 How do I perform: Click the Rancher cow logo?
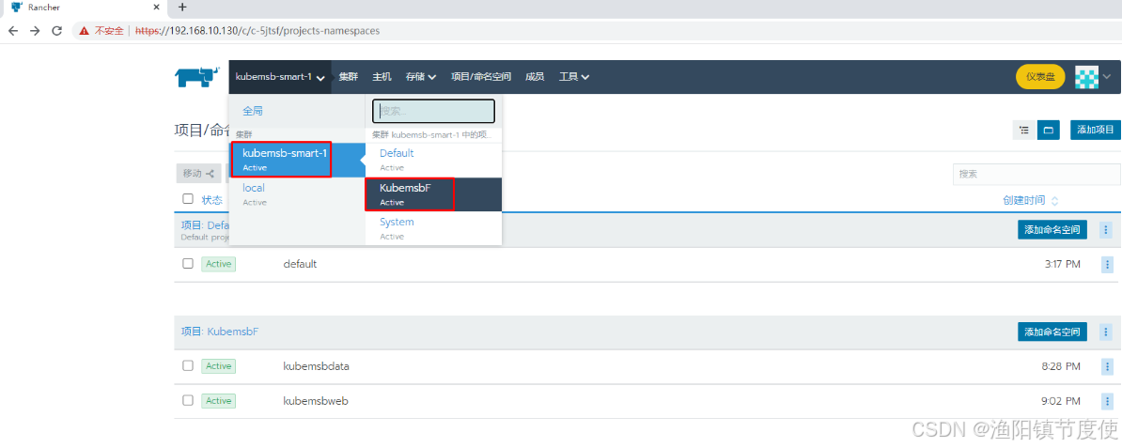196,77
